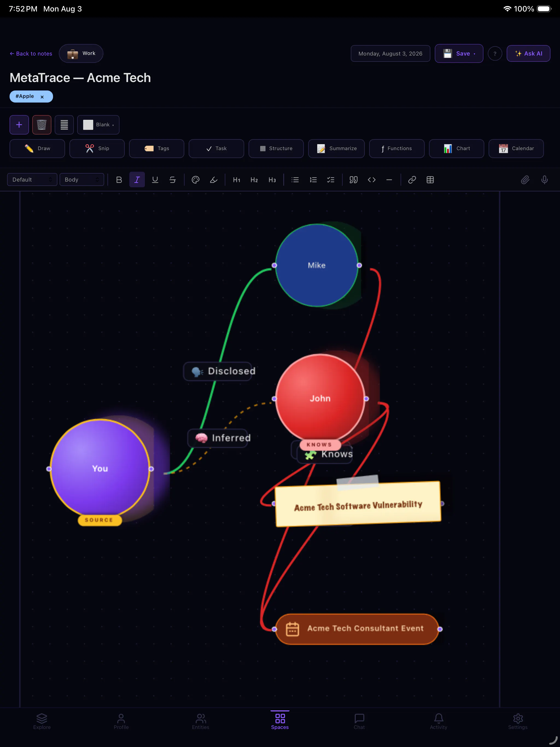Apply Heading 2 style
This screenshot has height=747, width=560.
click(x=254, y=180)
